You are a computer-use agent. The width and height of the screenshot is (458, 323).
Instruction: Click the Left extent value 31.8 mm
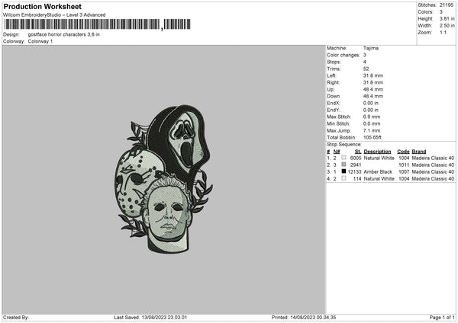click(373, 75)
